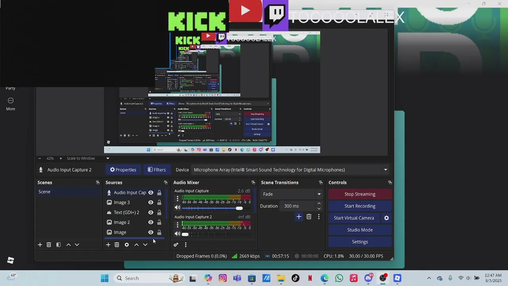Image resolution: width=508 pixels, height=286 pixels.
Task: Hide the Image 3 source
Action: point(151,202)
